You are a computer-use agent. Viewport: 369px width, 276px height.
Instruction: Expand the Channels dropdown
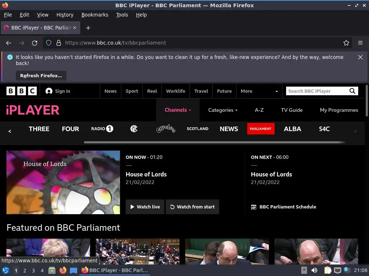tap(178, 110)
